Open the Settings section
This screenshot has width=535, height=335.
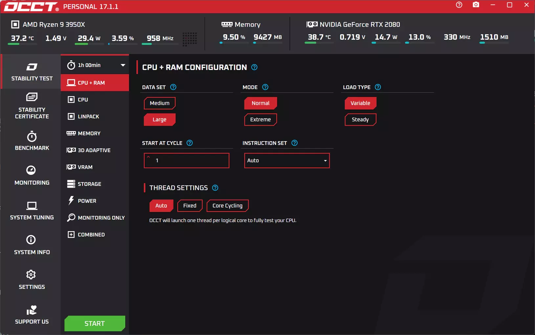[32, 280]
